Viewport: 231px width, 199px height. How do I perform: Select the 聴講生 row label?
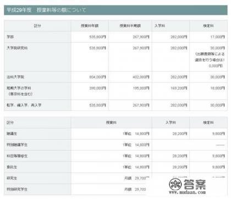click(x=12, y=134)
